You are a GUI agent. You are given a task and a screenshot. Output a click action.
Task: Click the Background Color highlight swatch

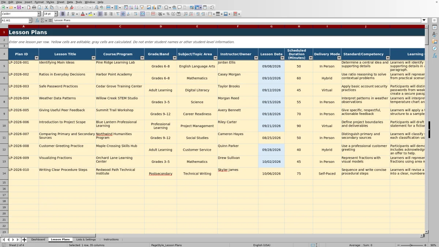pyautogui.click(x=90, y=14)
